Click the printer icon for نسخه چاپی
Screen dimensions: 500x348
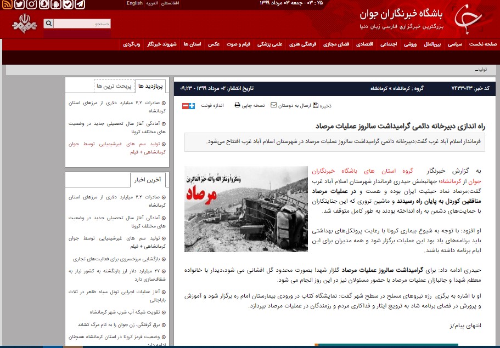pos(237,105)
